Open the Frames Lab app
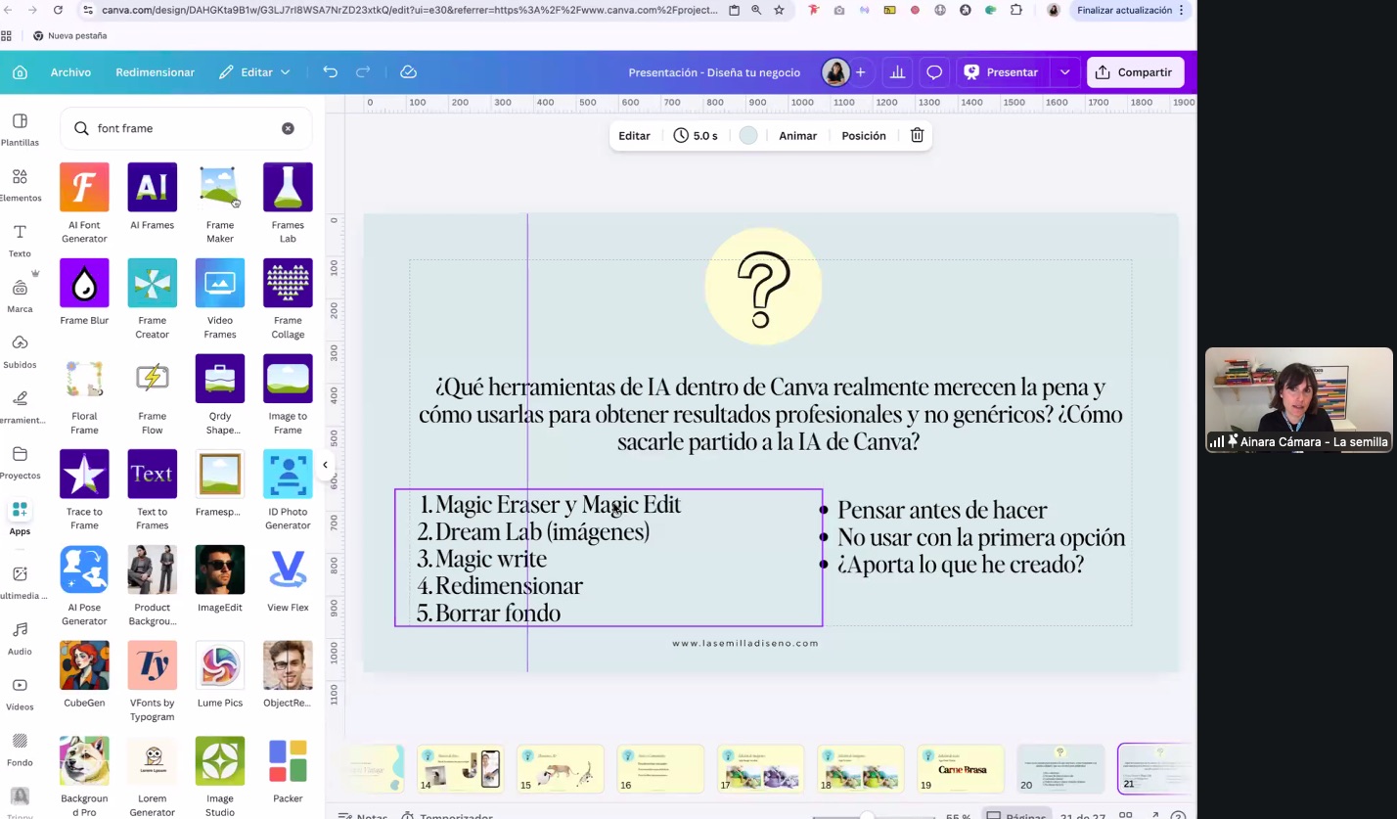The image size is (1397, 819). [x=288, y=187]
